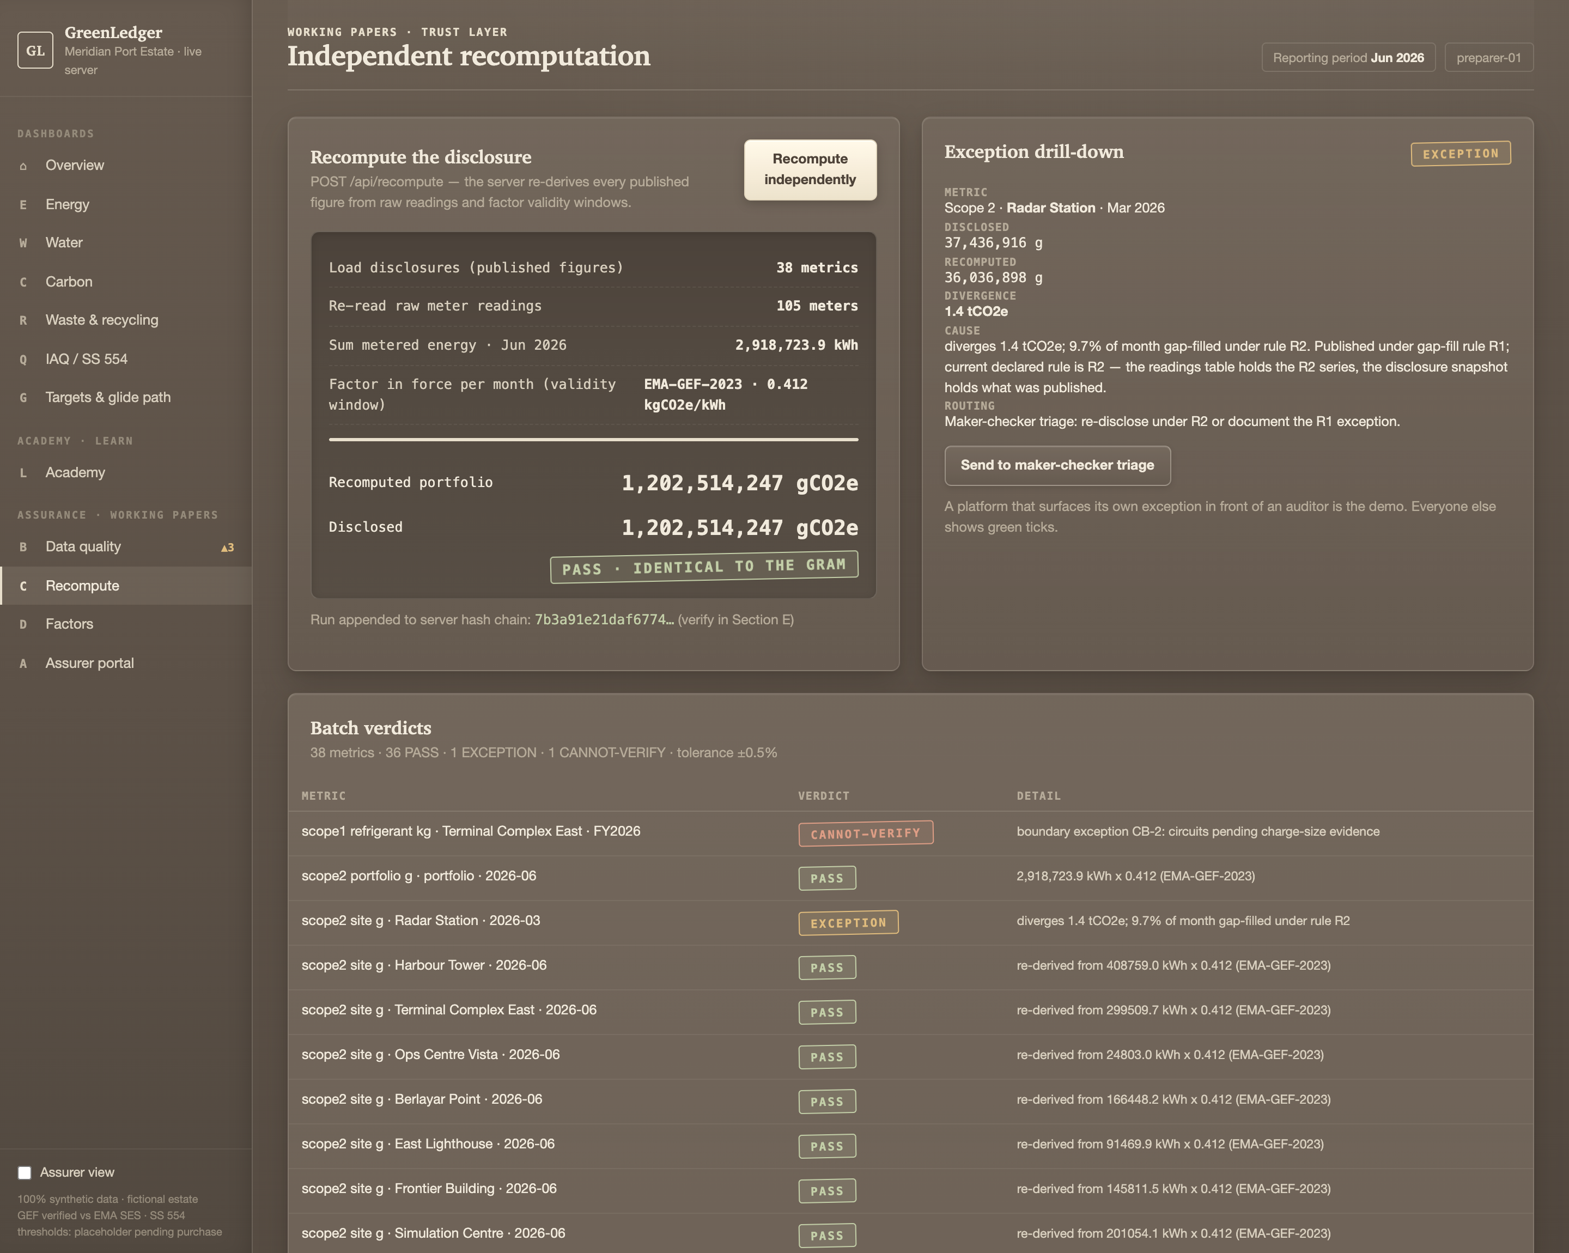This screenshot has width=1569, height=1253.
Task: Click the preparer-01 user chip
Action: click(x=1488, y=58)
